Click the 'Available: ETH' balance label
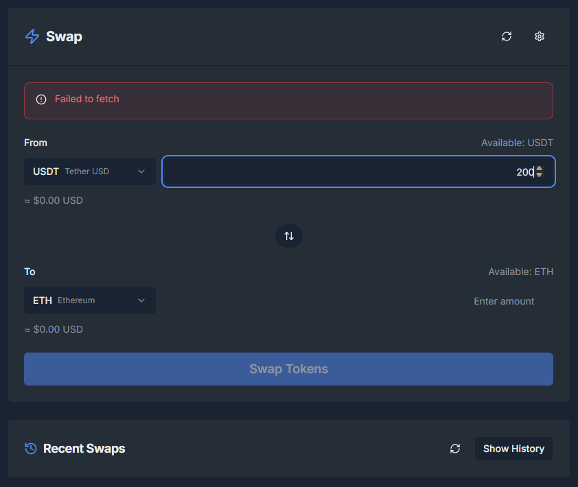Image resolution: width=578 pixels, height=487 pixels. click(x=520, y=272)
